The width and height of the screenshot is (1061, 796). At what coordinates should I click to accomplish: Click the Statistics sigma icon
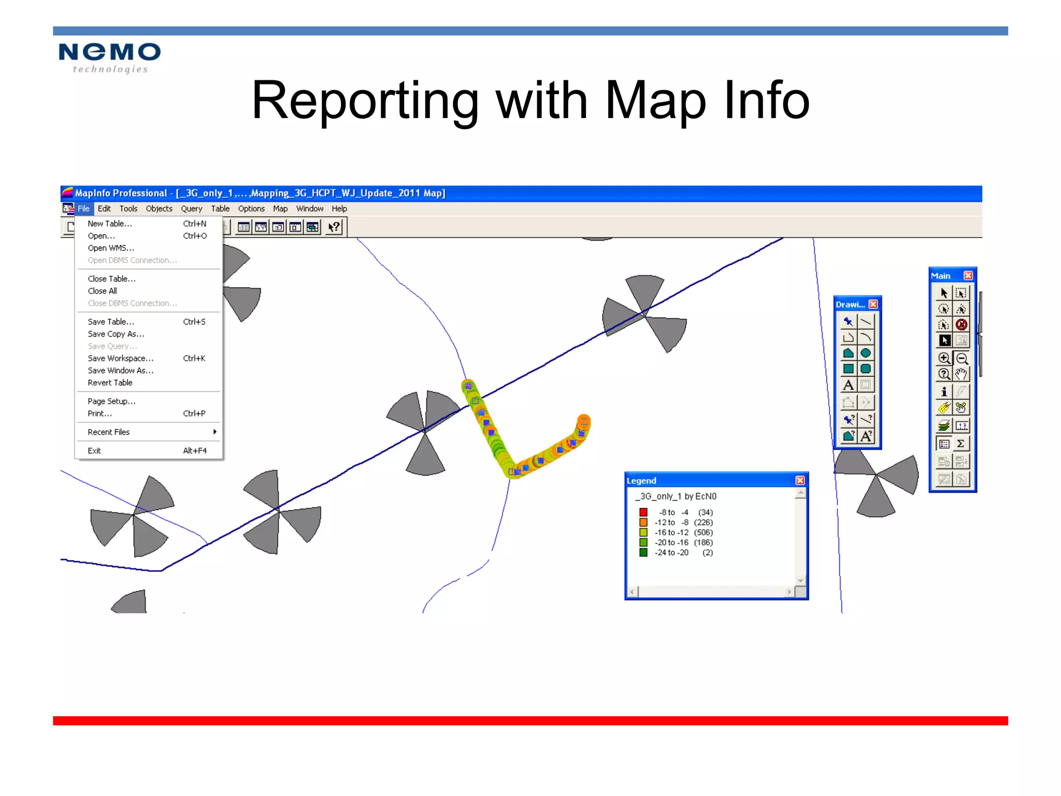961,444
